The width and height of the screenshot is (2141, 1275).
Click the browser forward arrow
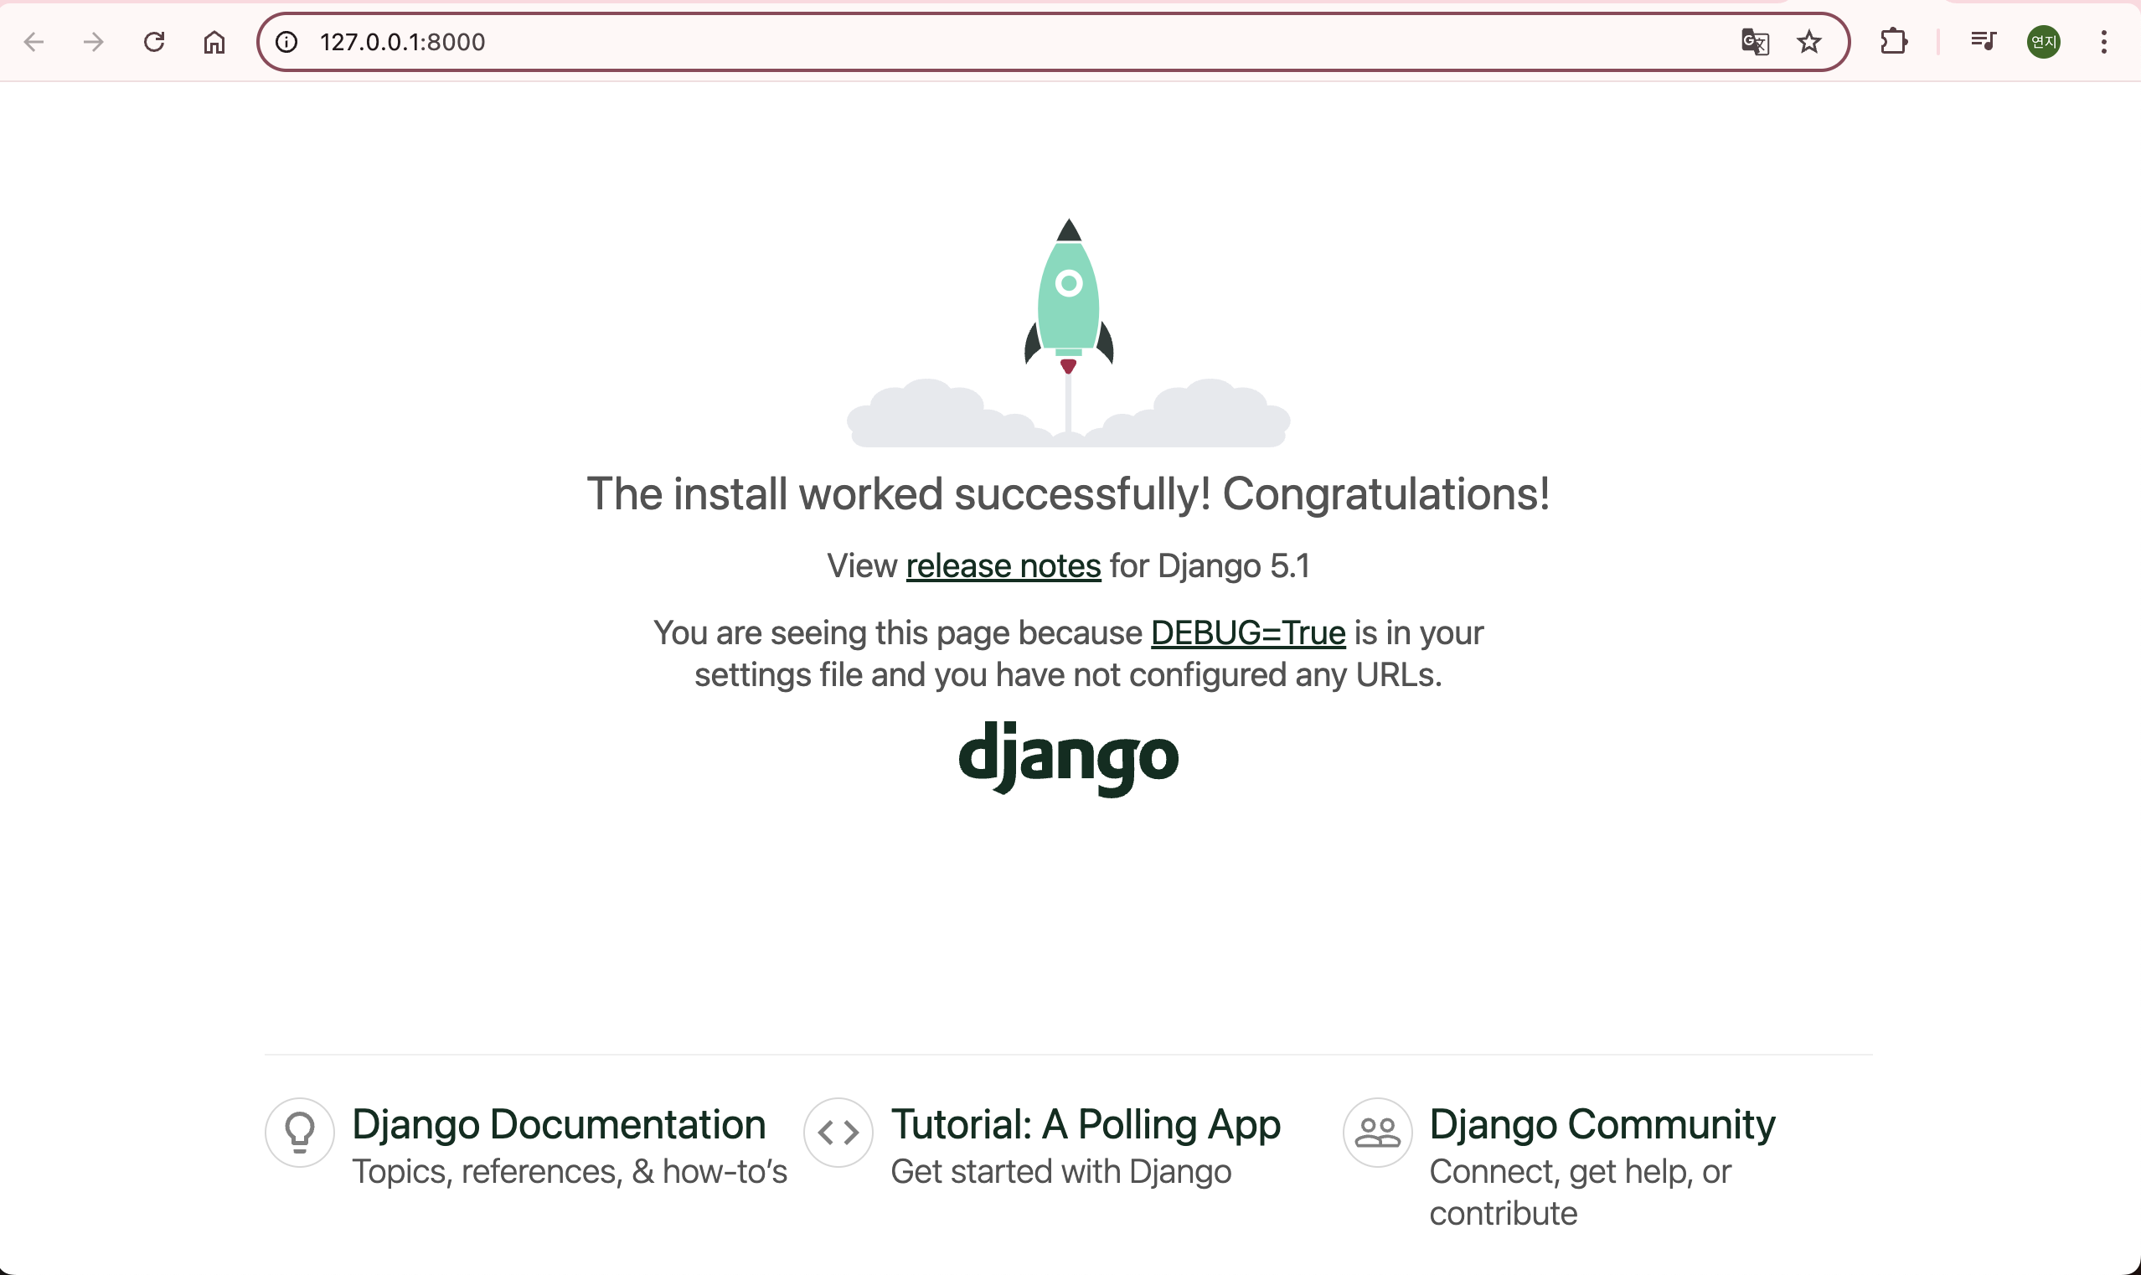click(x=94, y=41)
